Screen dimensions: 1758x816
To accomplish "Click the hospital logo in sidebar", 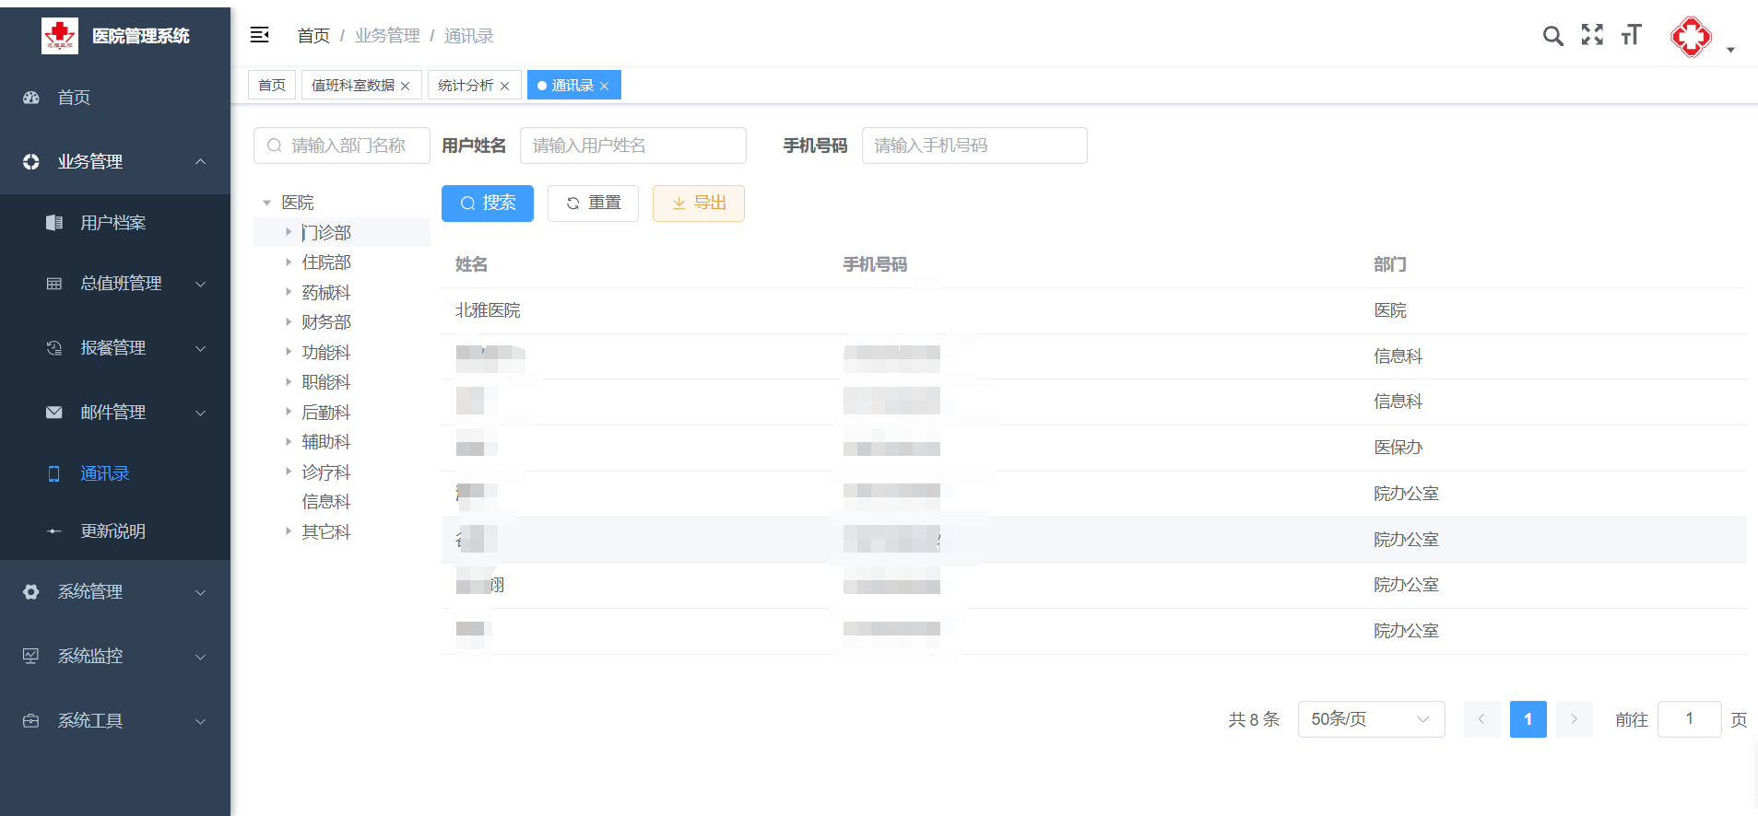I will [60, 36].
